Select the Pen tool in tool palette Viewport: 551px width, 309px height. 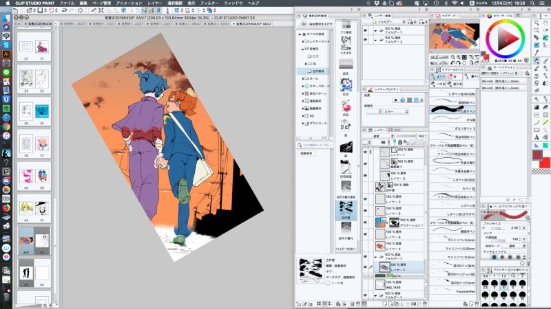537,61
